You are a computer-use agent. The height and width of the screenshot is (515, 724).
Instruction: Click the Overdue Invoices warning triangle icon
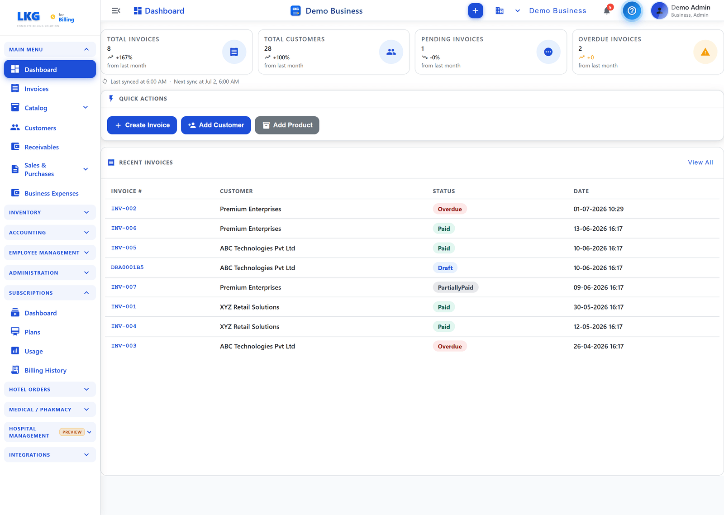tap(705, 52)
